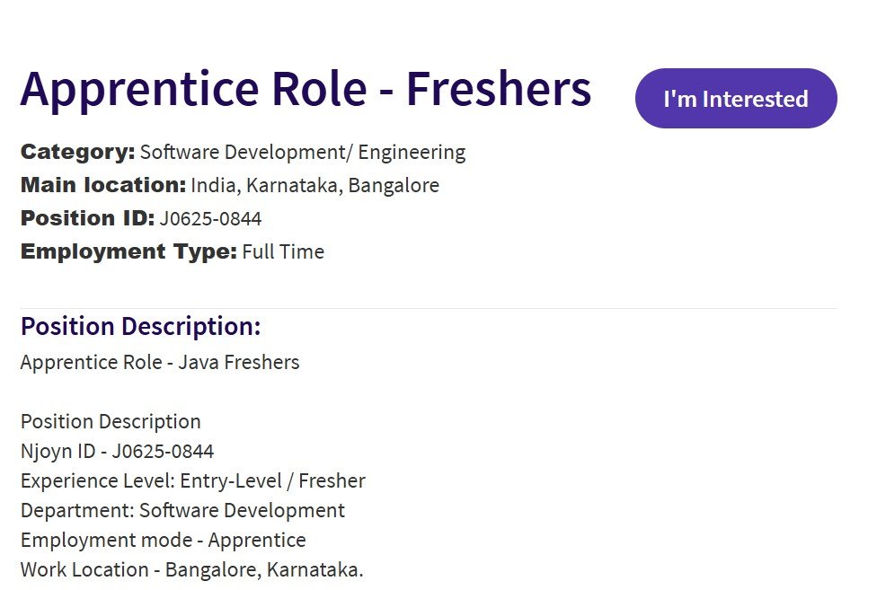Click the Experience Level: Entry-Level / Fresher line
This screenshot has width=877, height=590.
coord(193,480)
